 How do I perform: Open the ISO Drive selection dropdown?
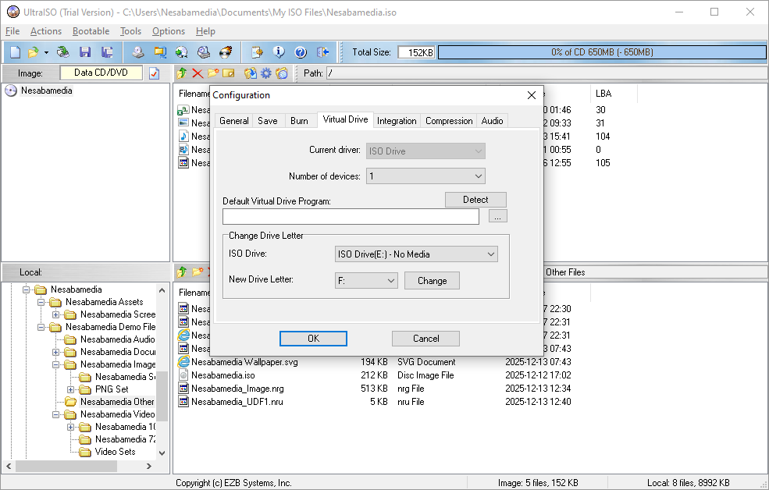pos(416,254)
